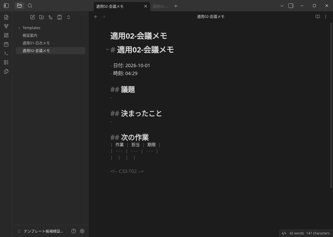Viewport: 333px width, 237px height.
Task: Open graph view icon
Action: pyautogui.click(x=6, y=26)
